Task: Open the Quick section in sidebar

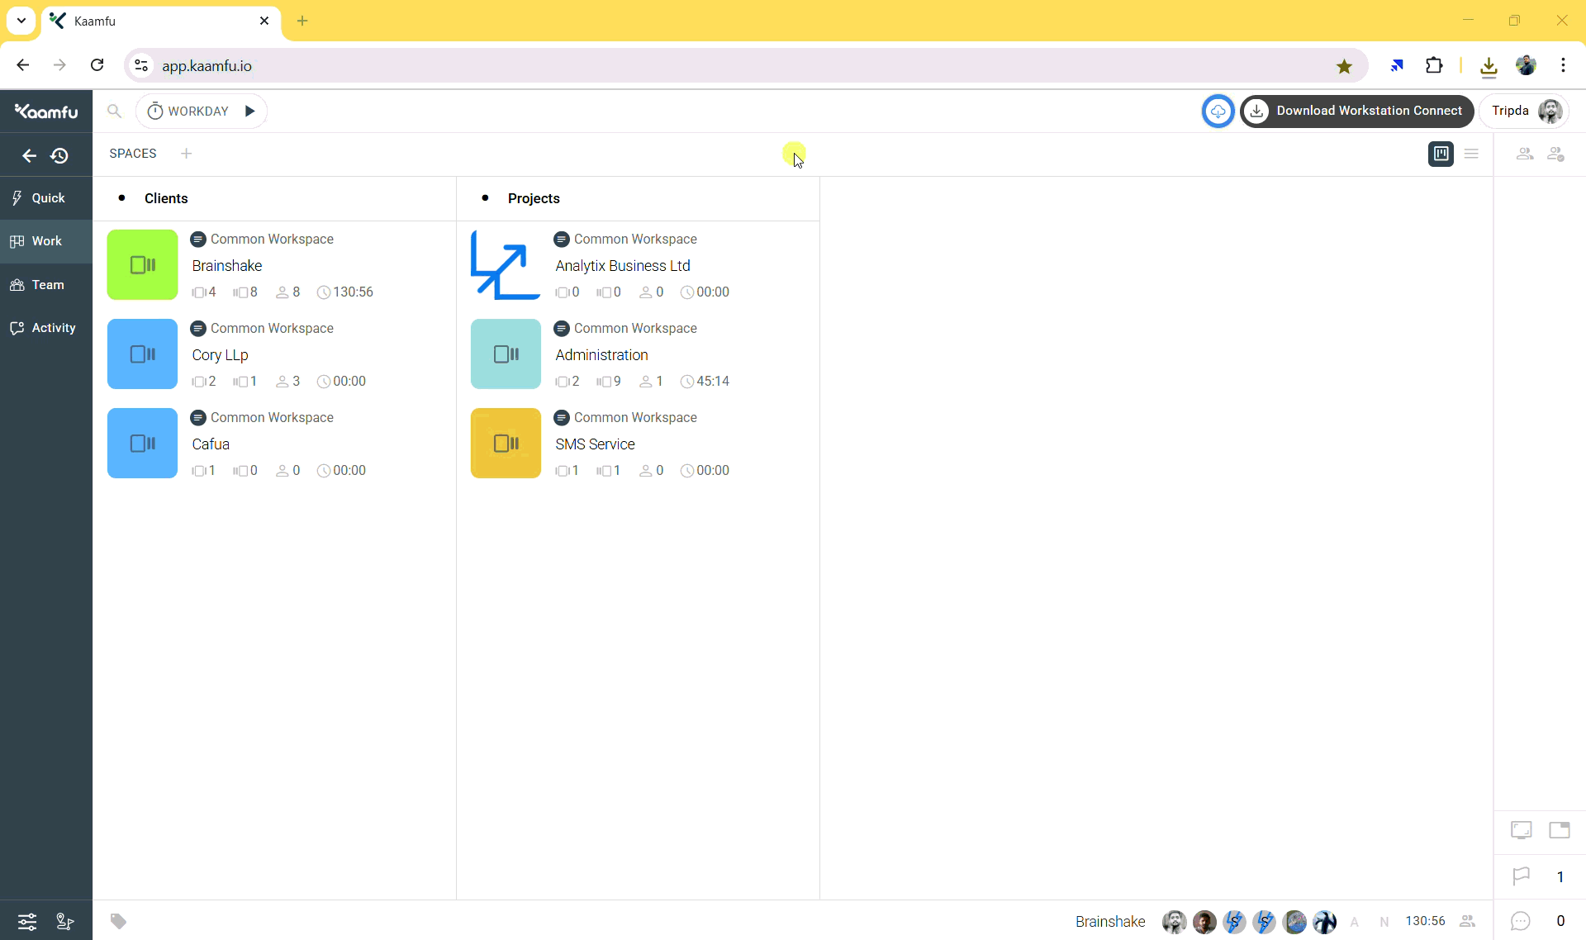Action: pyautogui.click(x=46, y=198)
